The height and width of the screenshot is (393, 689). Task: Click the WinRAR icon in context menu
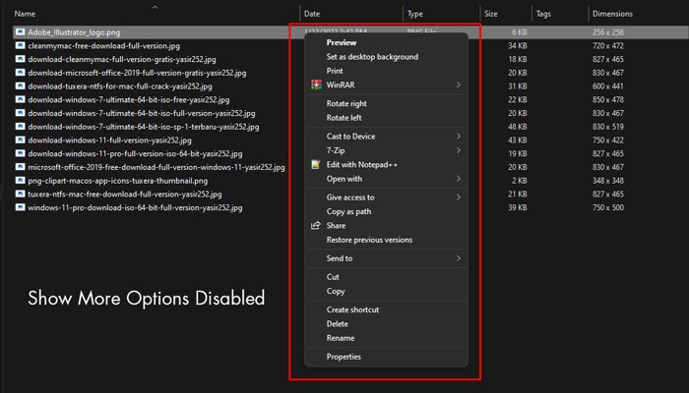[316, 84]
